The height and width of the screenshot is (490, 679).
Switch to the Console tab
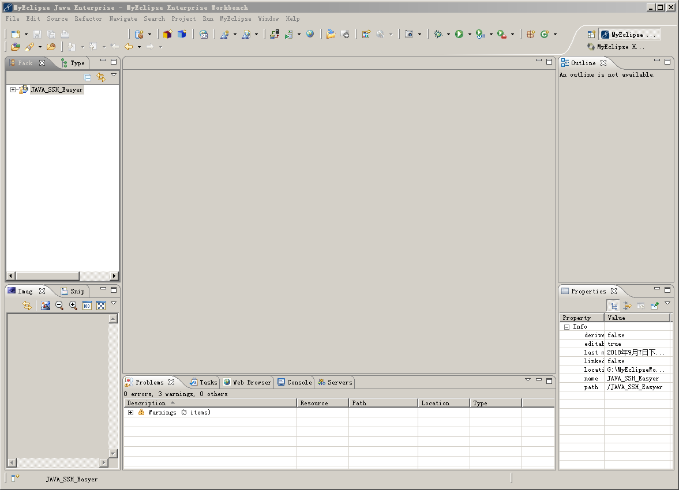coord(295,382)
